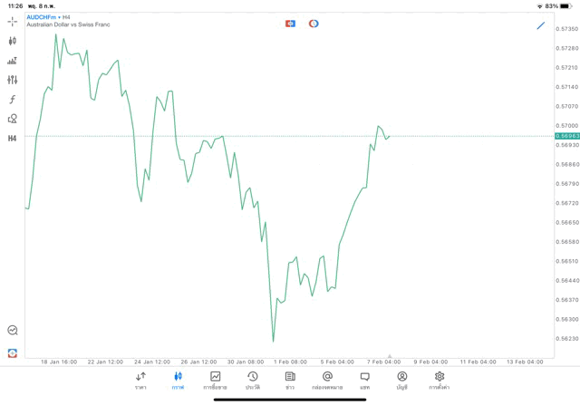This screenshot has height=405, width=580.
Task: Change chart type via candlestick icon
Action: (12, 41)
